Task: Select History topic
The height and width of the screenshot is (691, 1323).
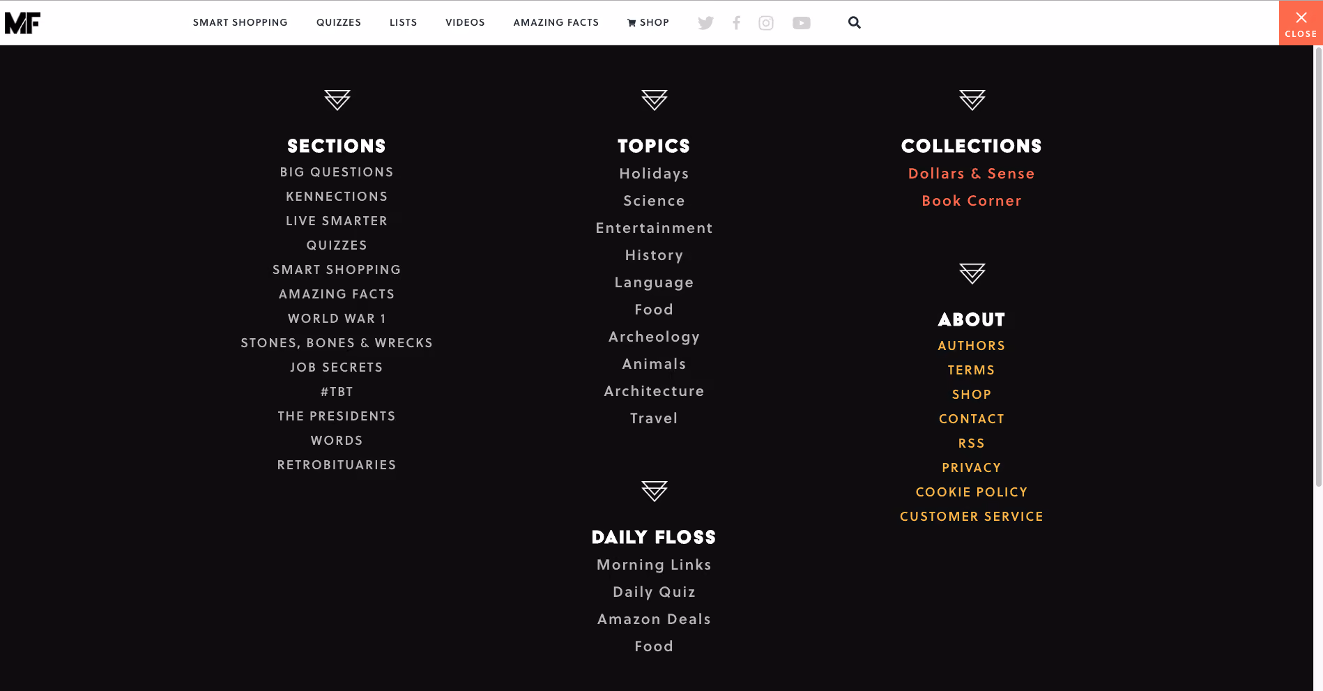Action: [x=654, y=255]
